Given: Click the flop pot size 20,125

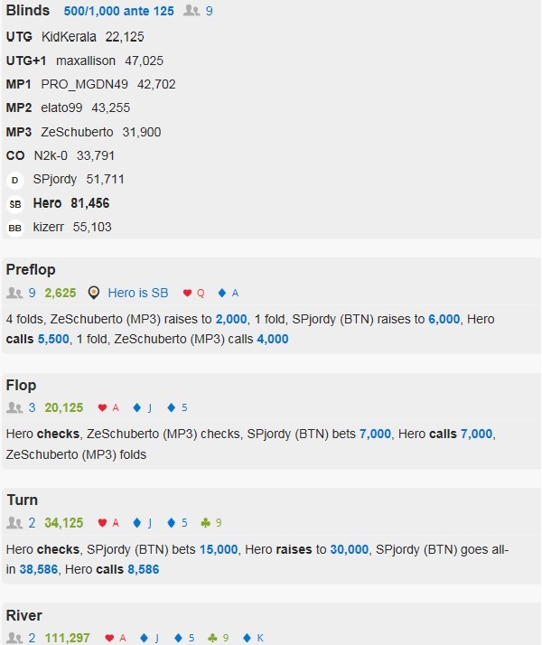Looking at the screenshot, I should (x=64, y=407).
